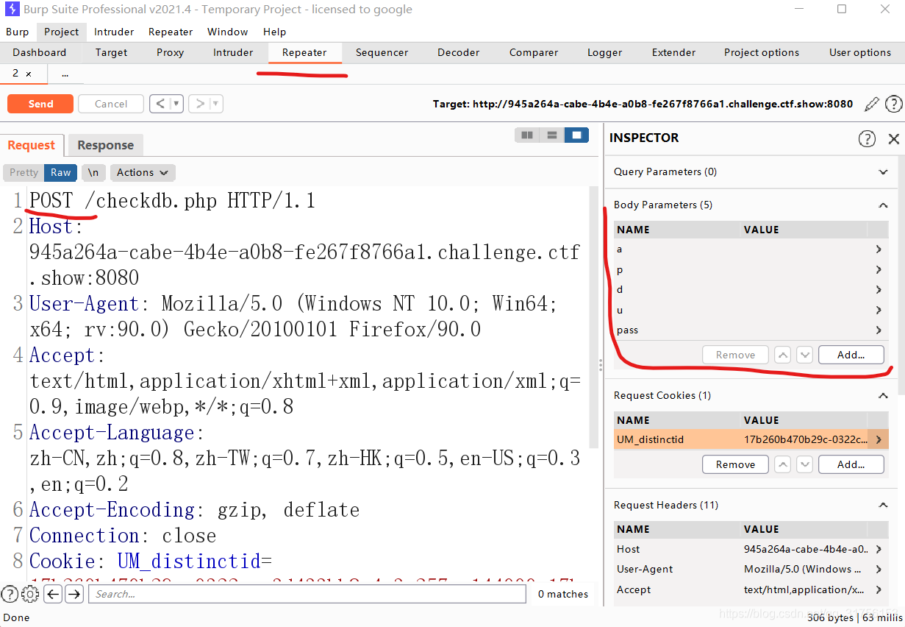Switch to the Logger tab
This screenshot has height=627, width=905.
click(x=604, y=52)
